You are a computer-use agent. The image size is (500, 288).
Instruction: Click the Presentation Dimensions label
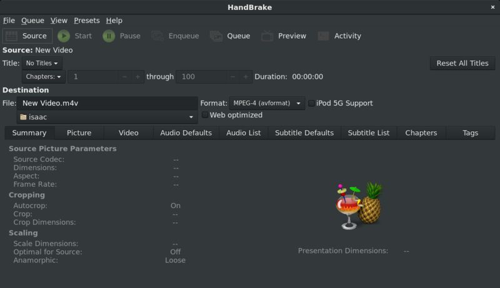[x=343, y=251]
